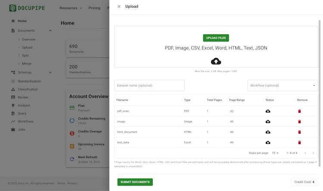This screenshot has height=191, width=323.
Task: Click the Analysis sidebar icon
Action: click(x=13, y=105)
